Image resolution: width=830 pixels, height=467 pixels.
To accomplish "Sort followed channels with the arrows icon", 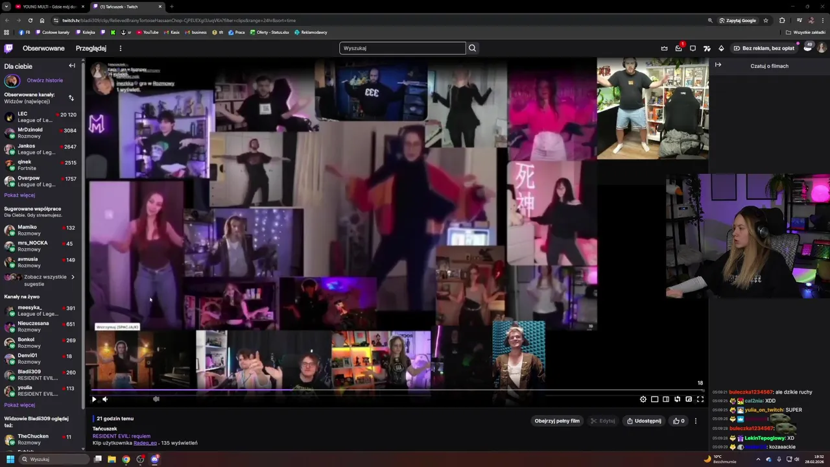I will pyautogui.click(x=71, y=98).
